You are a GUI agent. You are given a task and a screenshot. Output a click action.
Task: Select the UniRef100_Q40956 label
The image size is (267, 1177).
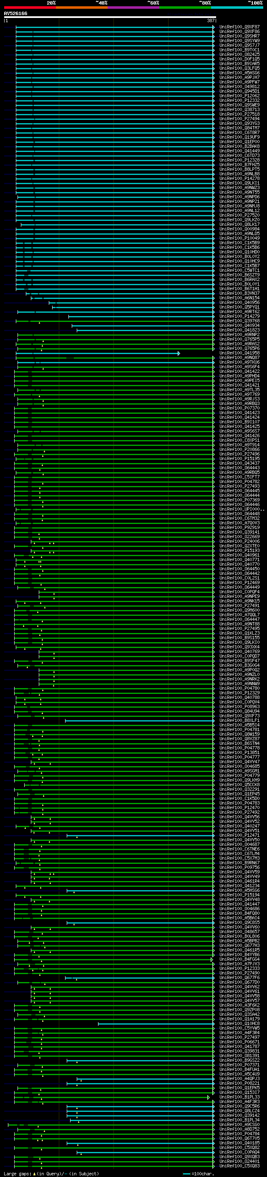(x=239, y=302)
